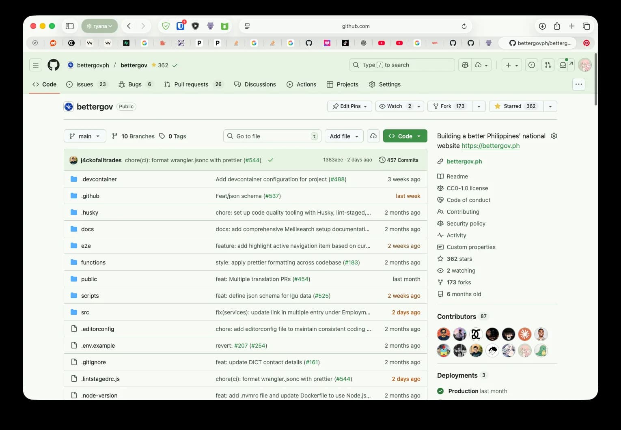Click the GitHub logo home icon
Screen dimensions: 621x430
point(54,65)
